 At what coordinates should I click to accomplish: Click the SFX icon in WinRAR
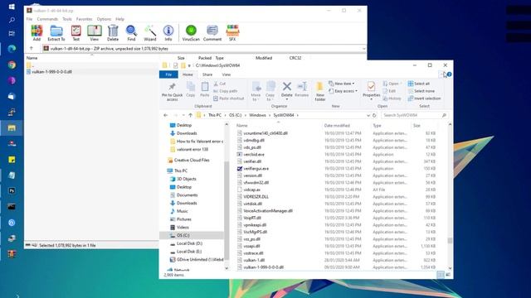click(x=232, y=33)
